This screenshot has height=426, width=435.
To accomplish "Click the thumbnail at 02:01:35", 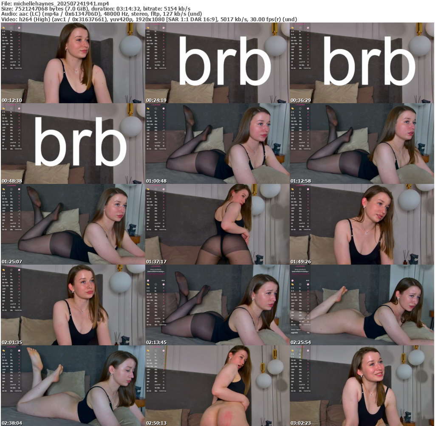I will (x=73, y=305).
